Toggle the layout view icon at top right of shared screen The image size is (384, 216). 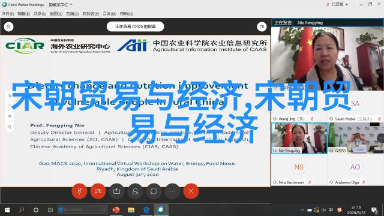[x=262, y=26]
